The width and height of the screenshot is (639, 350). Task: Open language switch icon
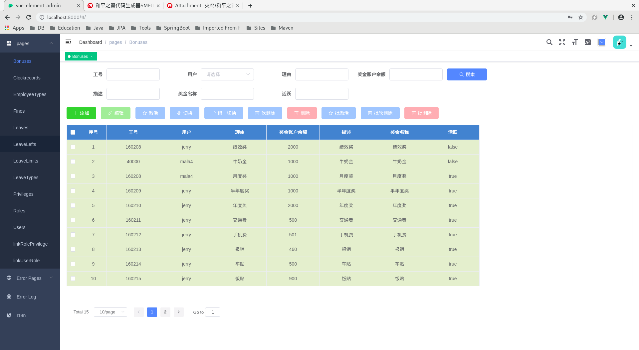[588, 42]
